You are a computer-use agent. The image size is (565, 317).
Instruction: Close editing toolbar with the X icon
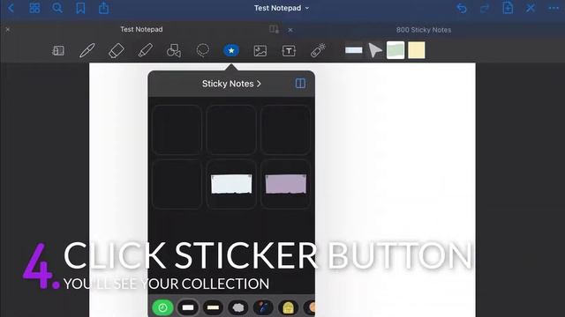[x=531, y=8]
